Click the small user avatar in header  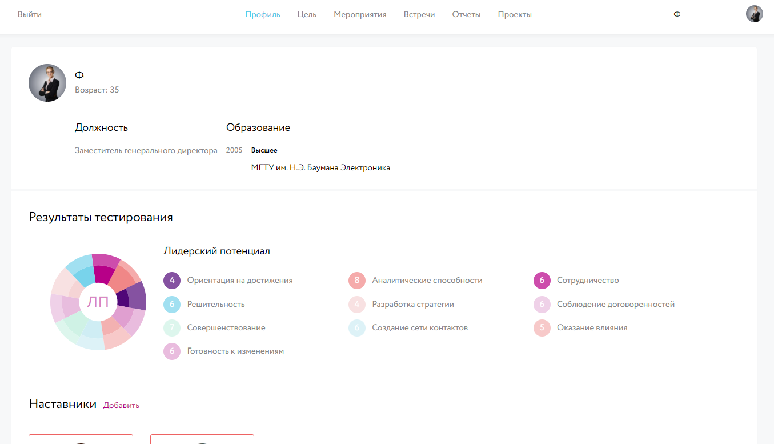pos(754,14)
